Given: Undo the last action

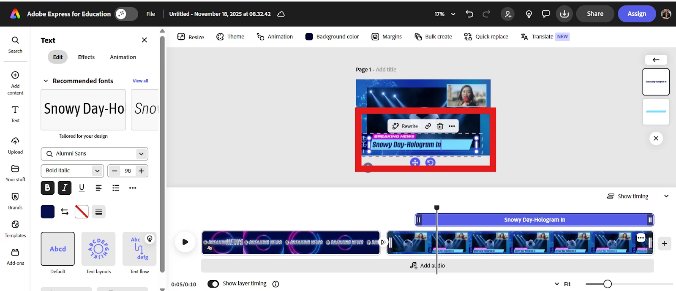Looking at the screenshot, I should 469,14.
